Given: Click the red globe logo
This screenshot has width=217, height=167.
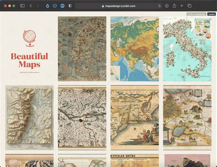Looking at the screenshot, I should [x=29, y=38].
